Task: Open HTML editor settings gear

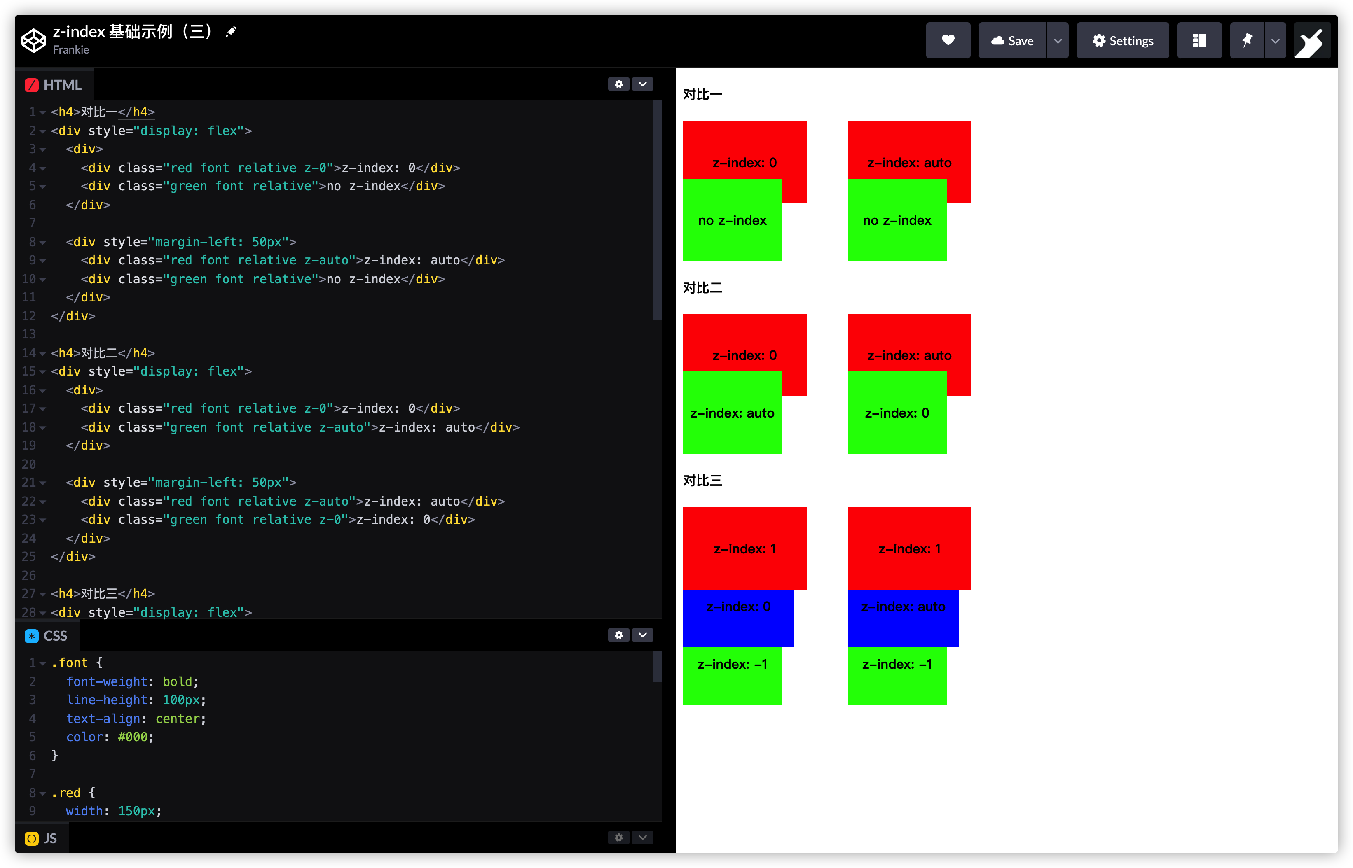Action: (x=619, y=84)
